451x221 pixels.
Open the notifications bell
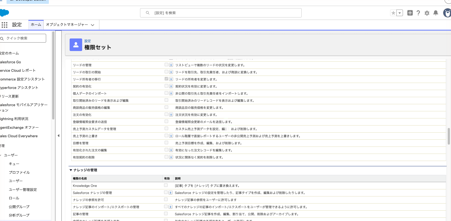[x=436, y=13]
